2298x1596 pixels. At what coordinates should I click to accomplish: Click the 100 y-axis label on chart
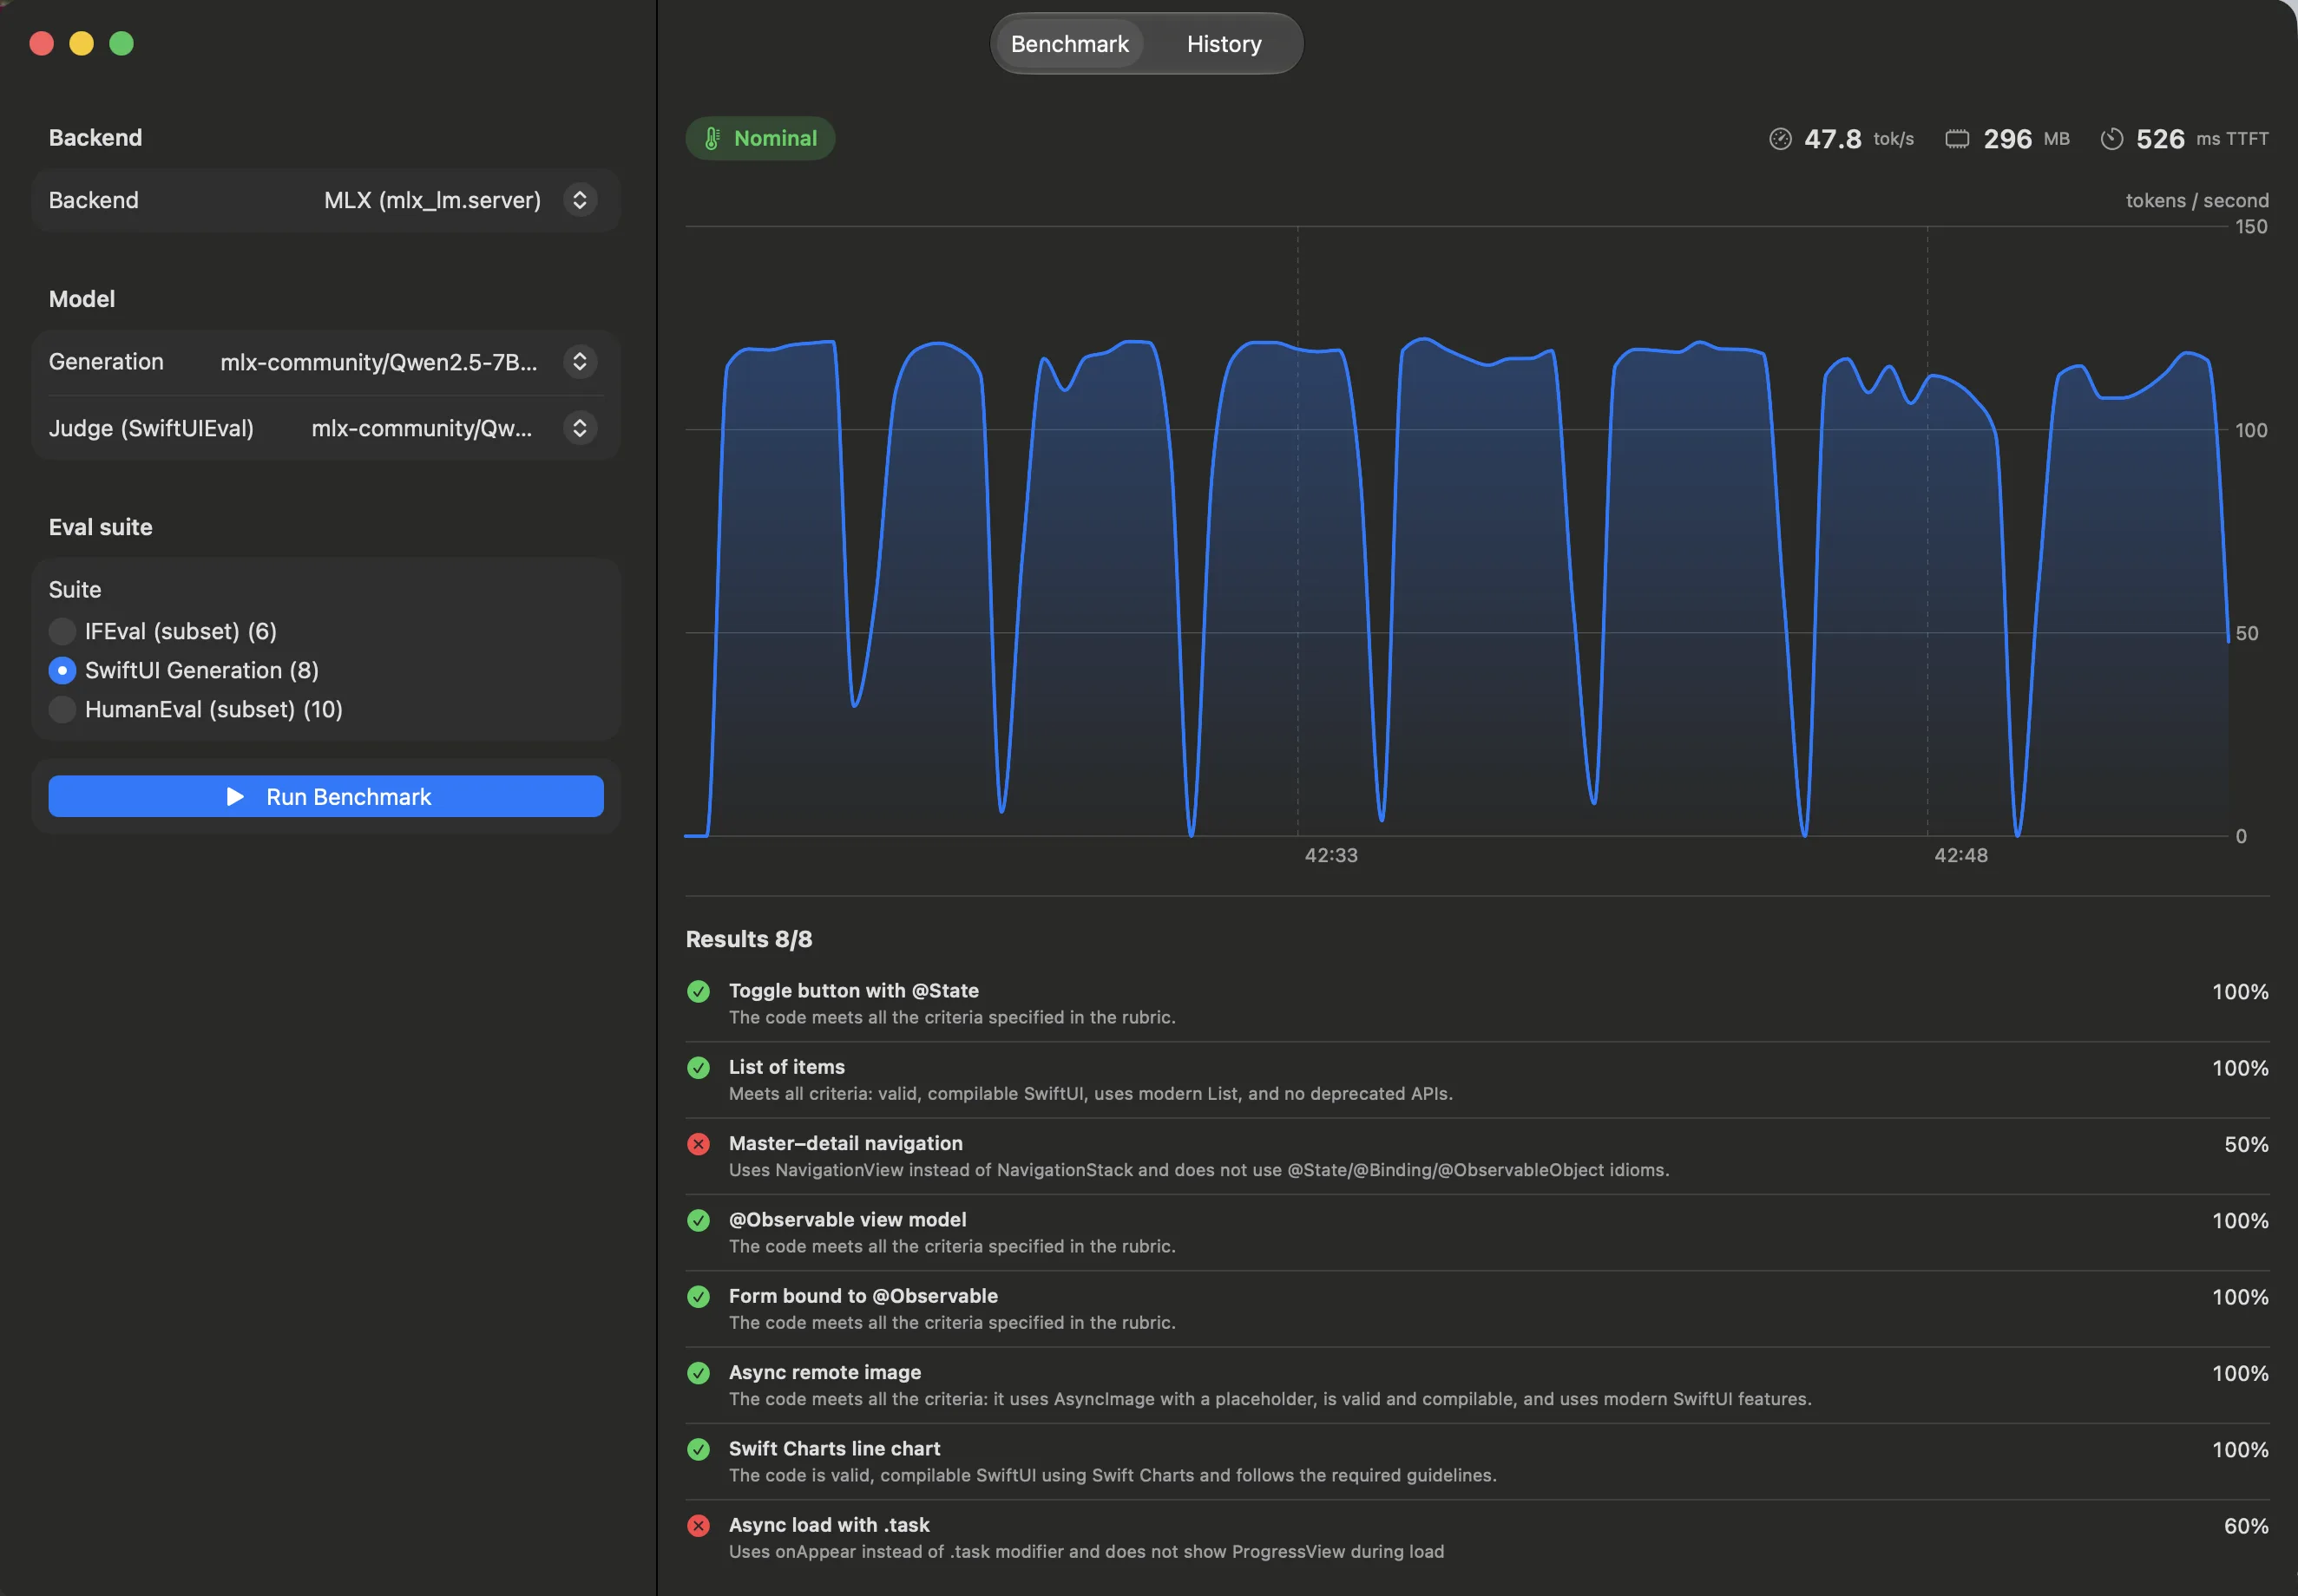tap(2251, 430)
